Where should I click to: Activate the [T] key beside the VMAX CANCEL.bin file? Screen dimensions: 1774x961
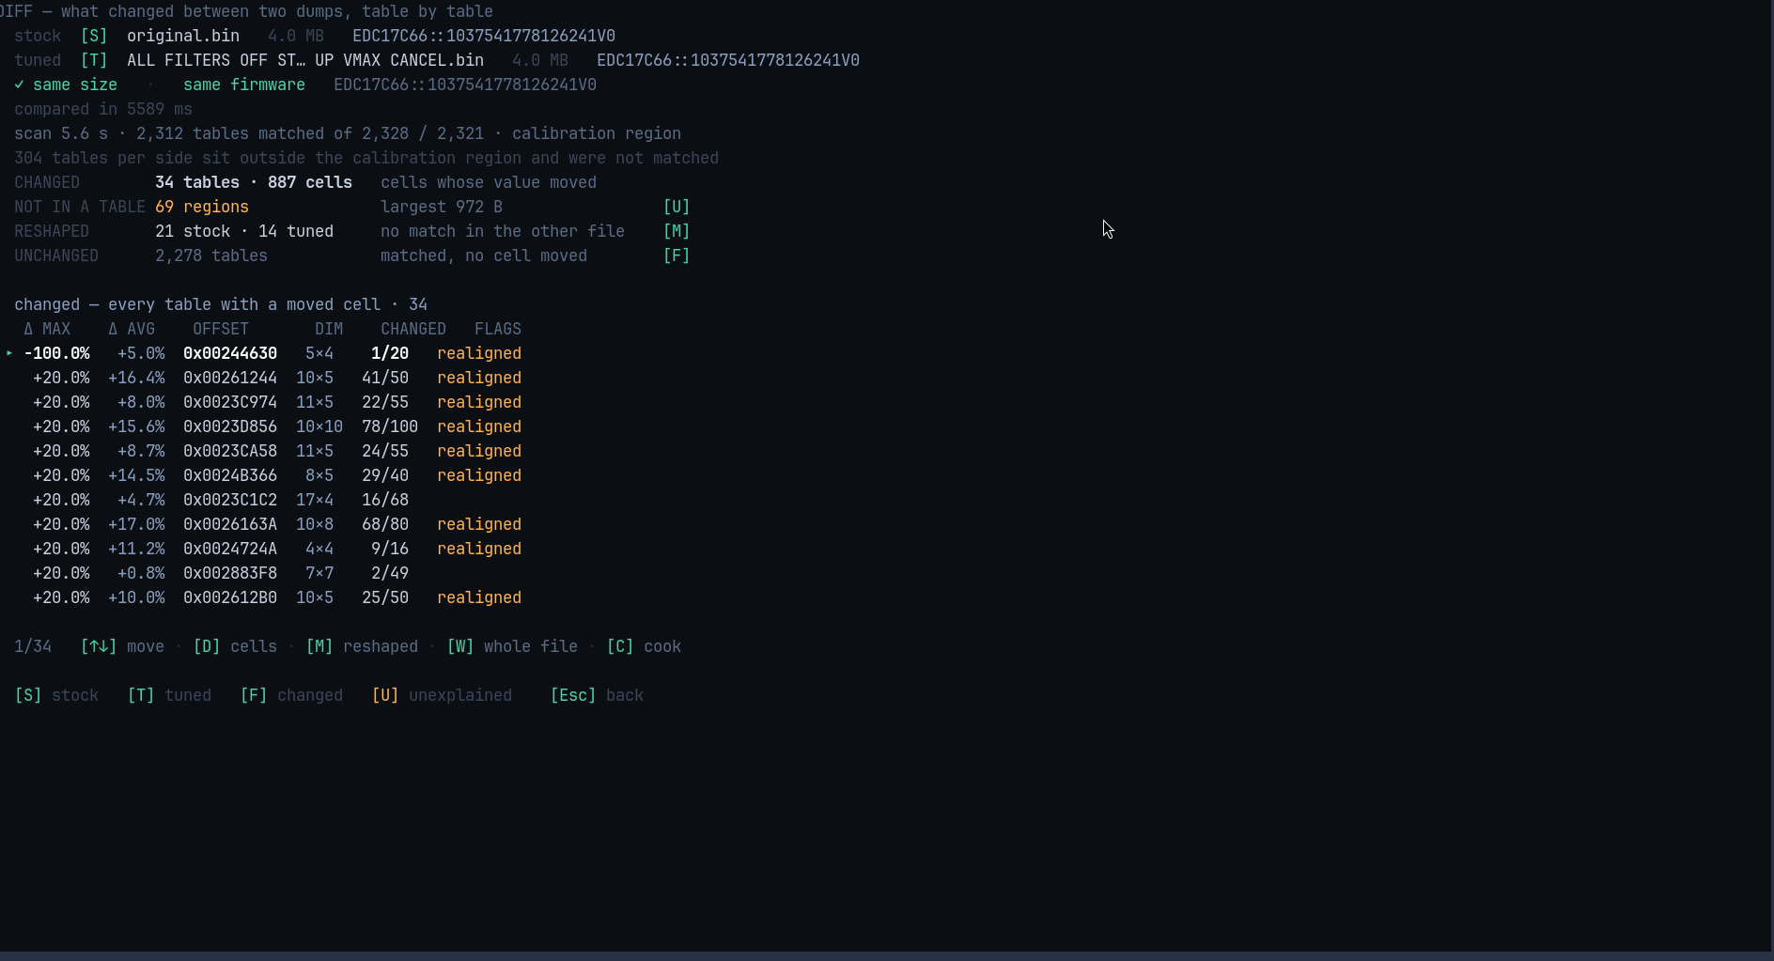click(x=94, y=60)
